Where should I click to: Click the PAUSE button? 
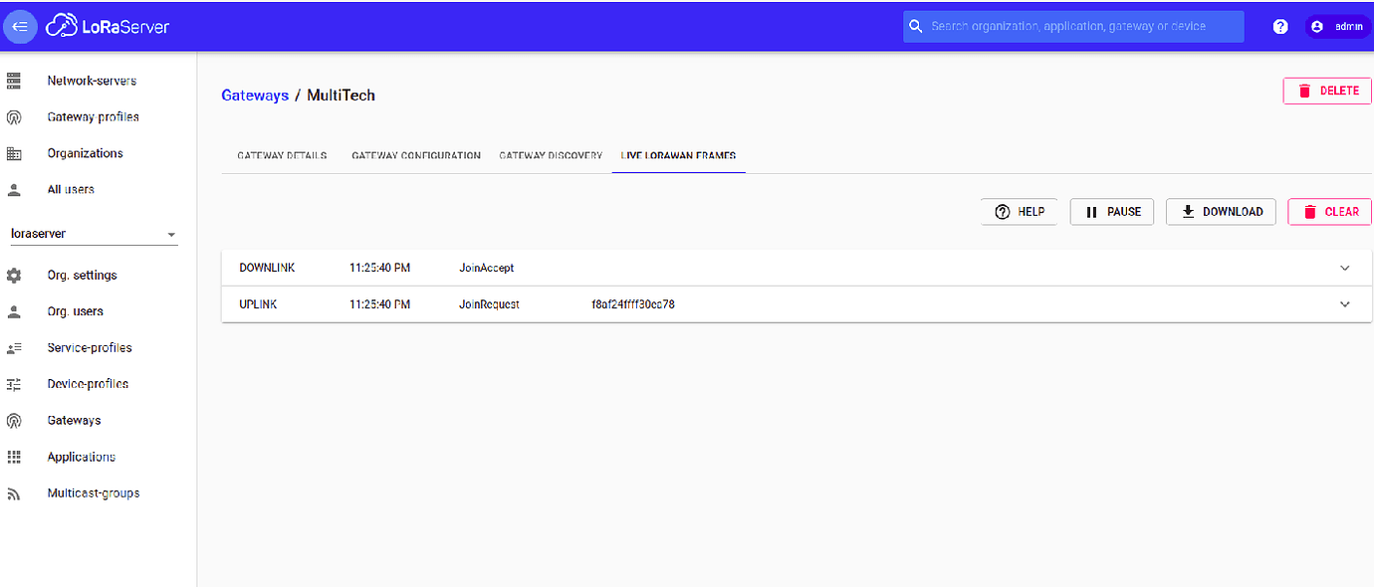click(1112, 212)
